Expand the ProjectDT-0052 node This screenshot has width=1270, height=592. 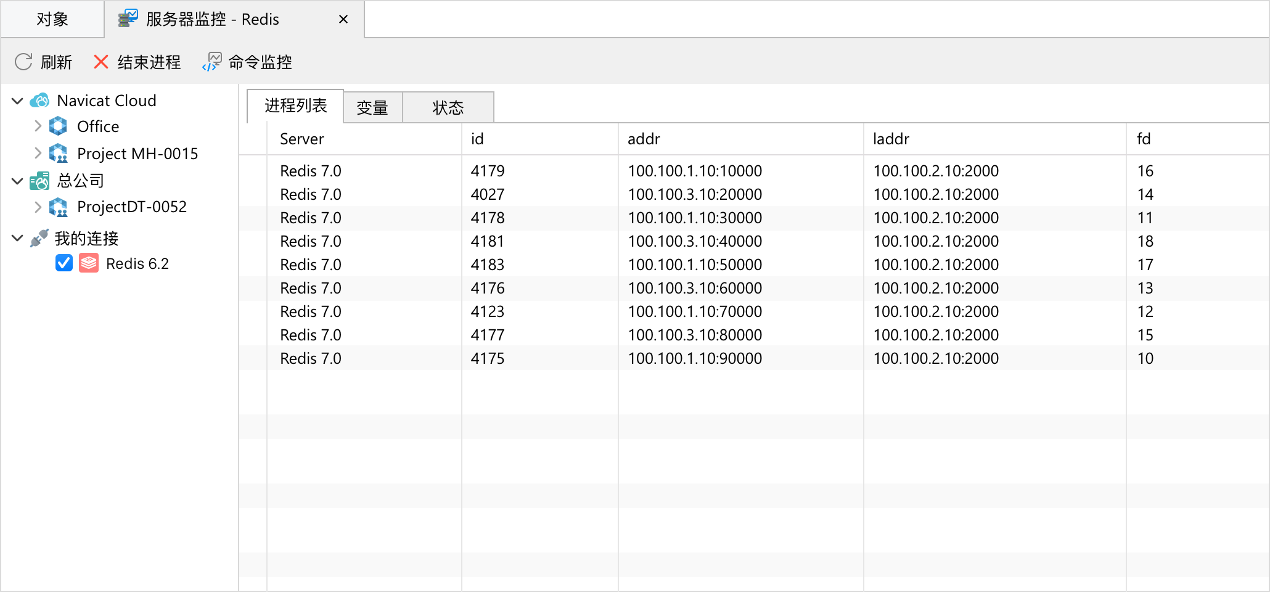point(38,207)
